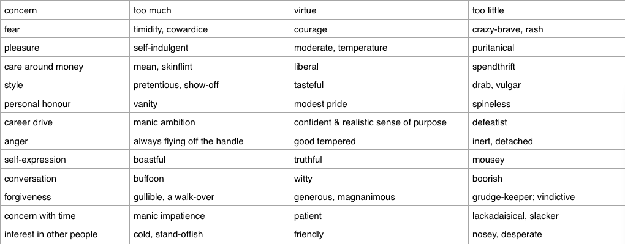
Task: Click the 'generous, magnanimous' cell
Action: pos(379,197)
